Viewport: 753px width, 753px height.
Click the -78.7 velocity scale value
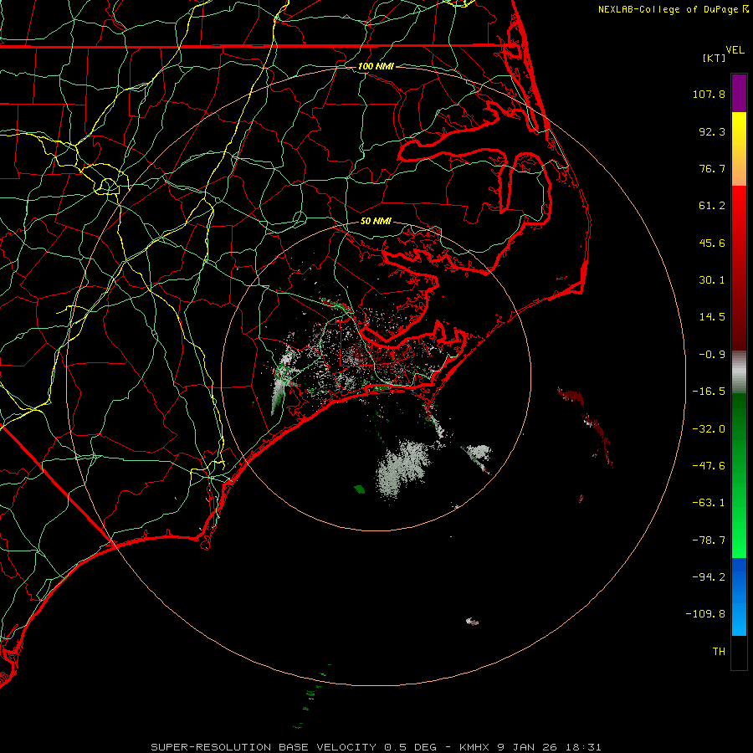[x=709, y=540]
